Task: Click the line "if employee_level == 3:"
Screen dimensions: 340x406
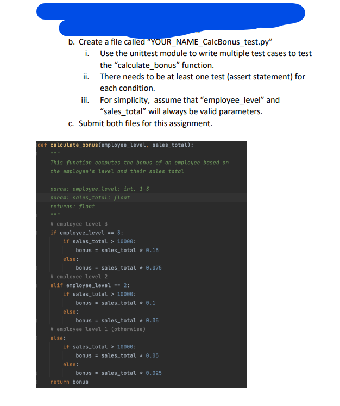Action: pos(87,233)
